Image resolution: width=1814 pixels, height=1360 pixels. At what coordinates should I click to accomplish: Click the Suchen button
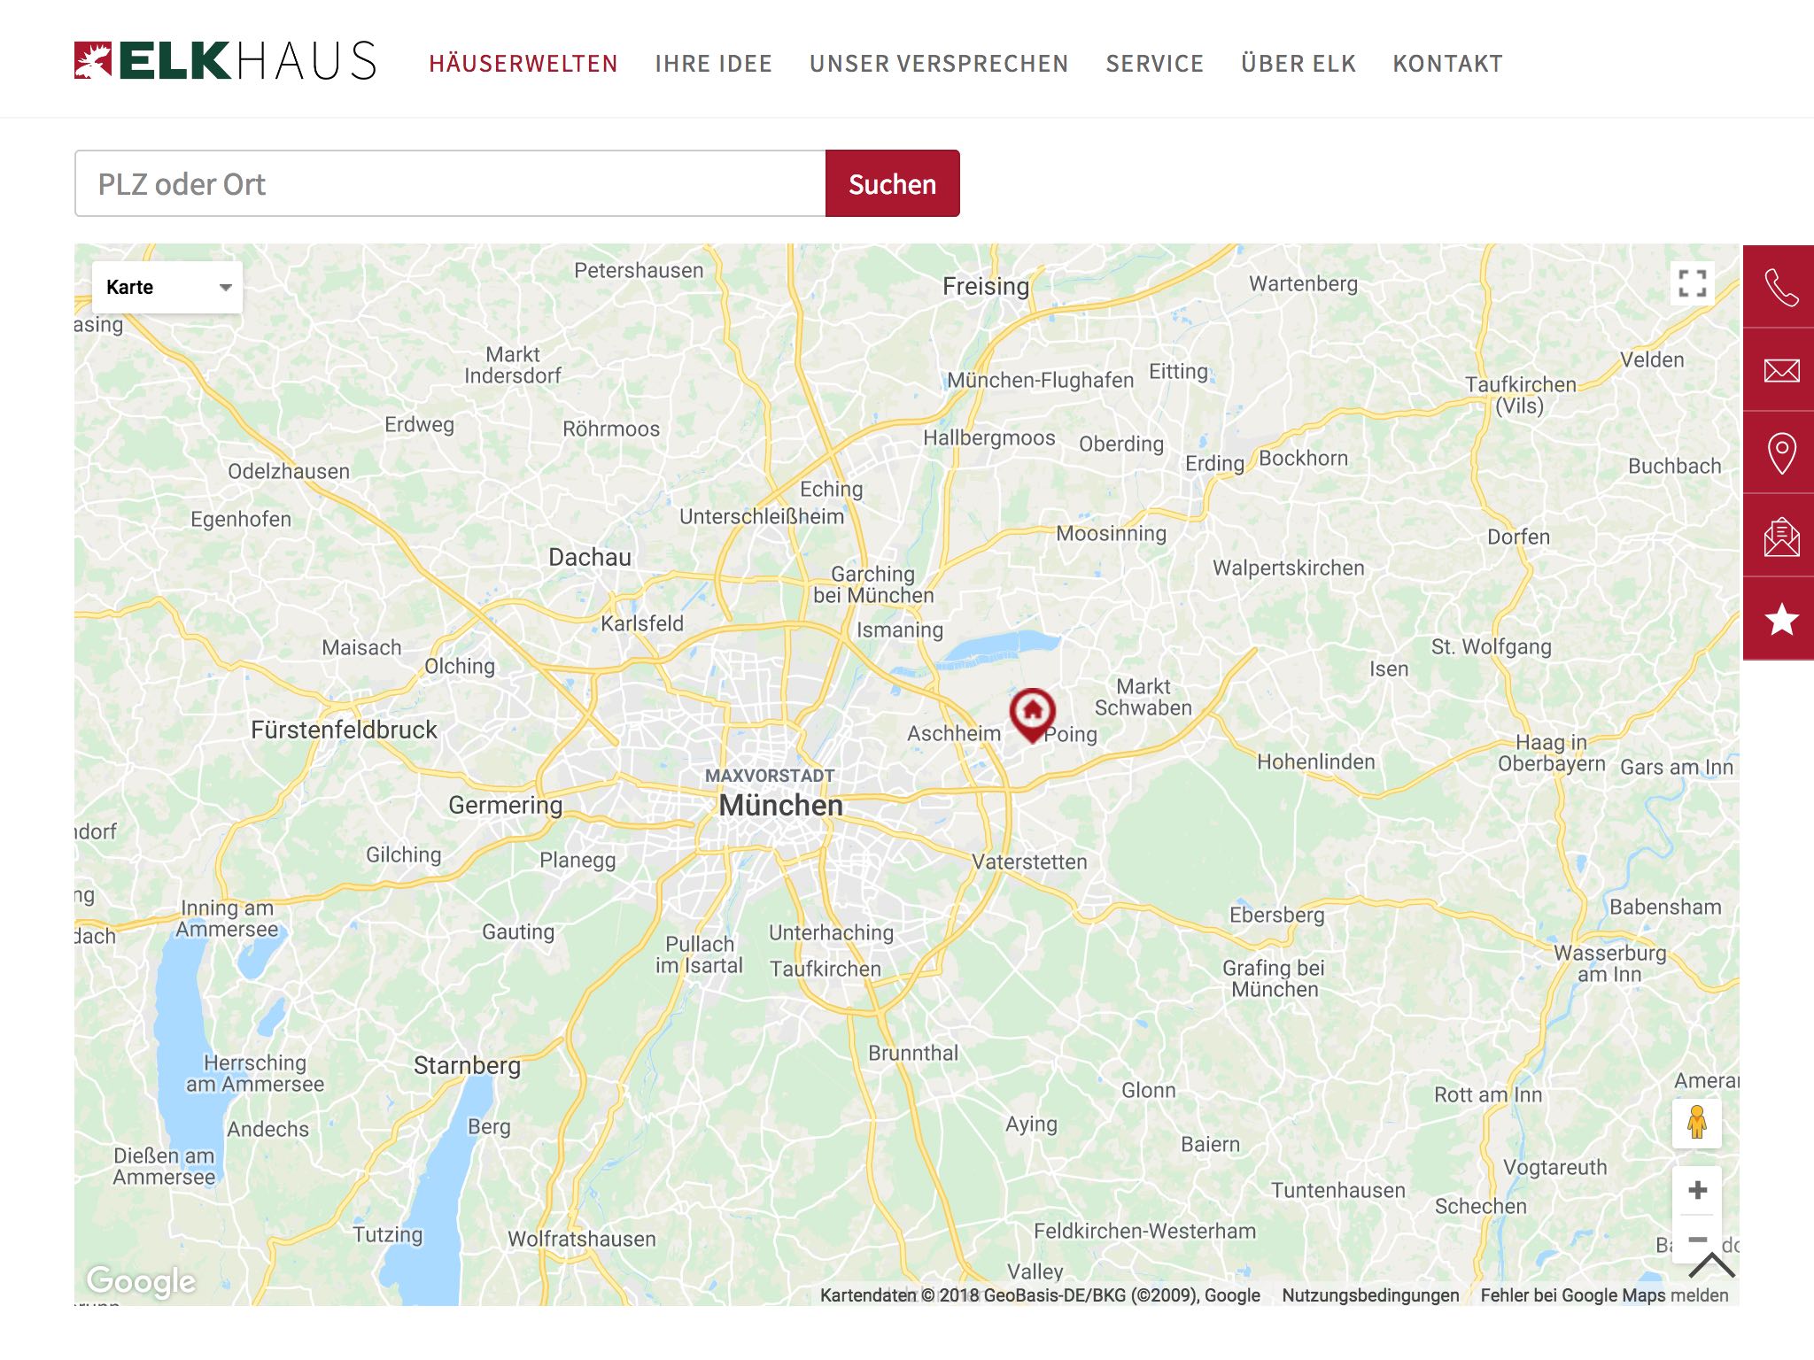tap(892, 183)
